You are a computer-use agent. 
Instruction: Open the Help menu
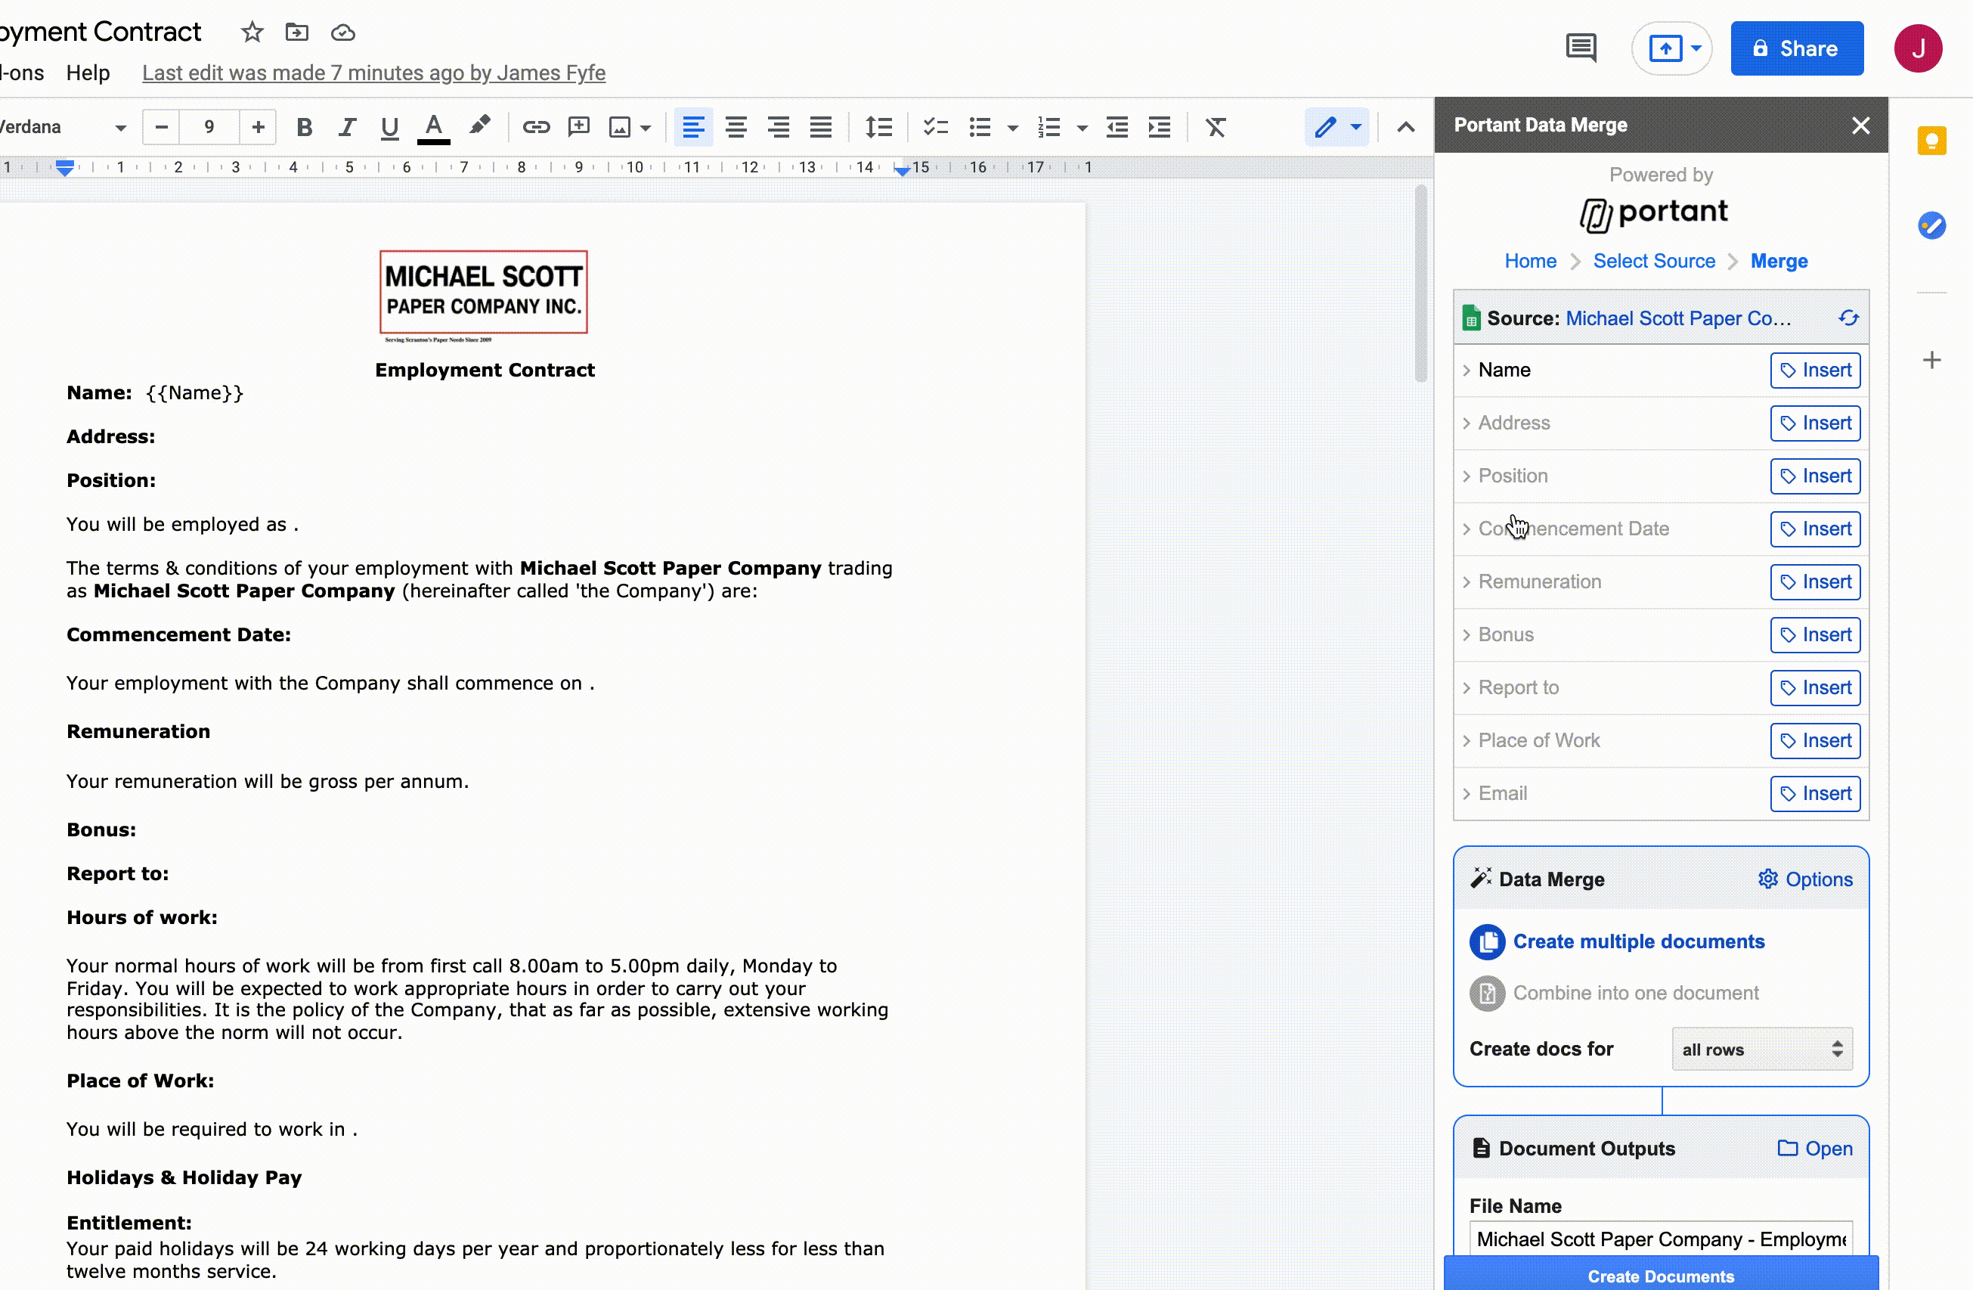pos(88,73)
